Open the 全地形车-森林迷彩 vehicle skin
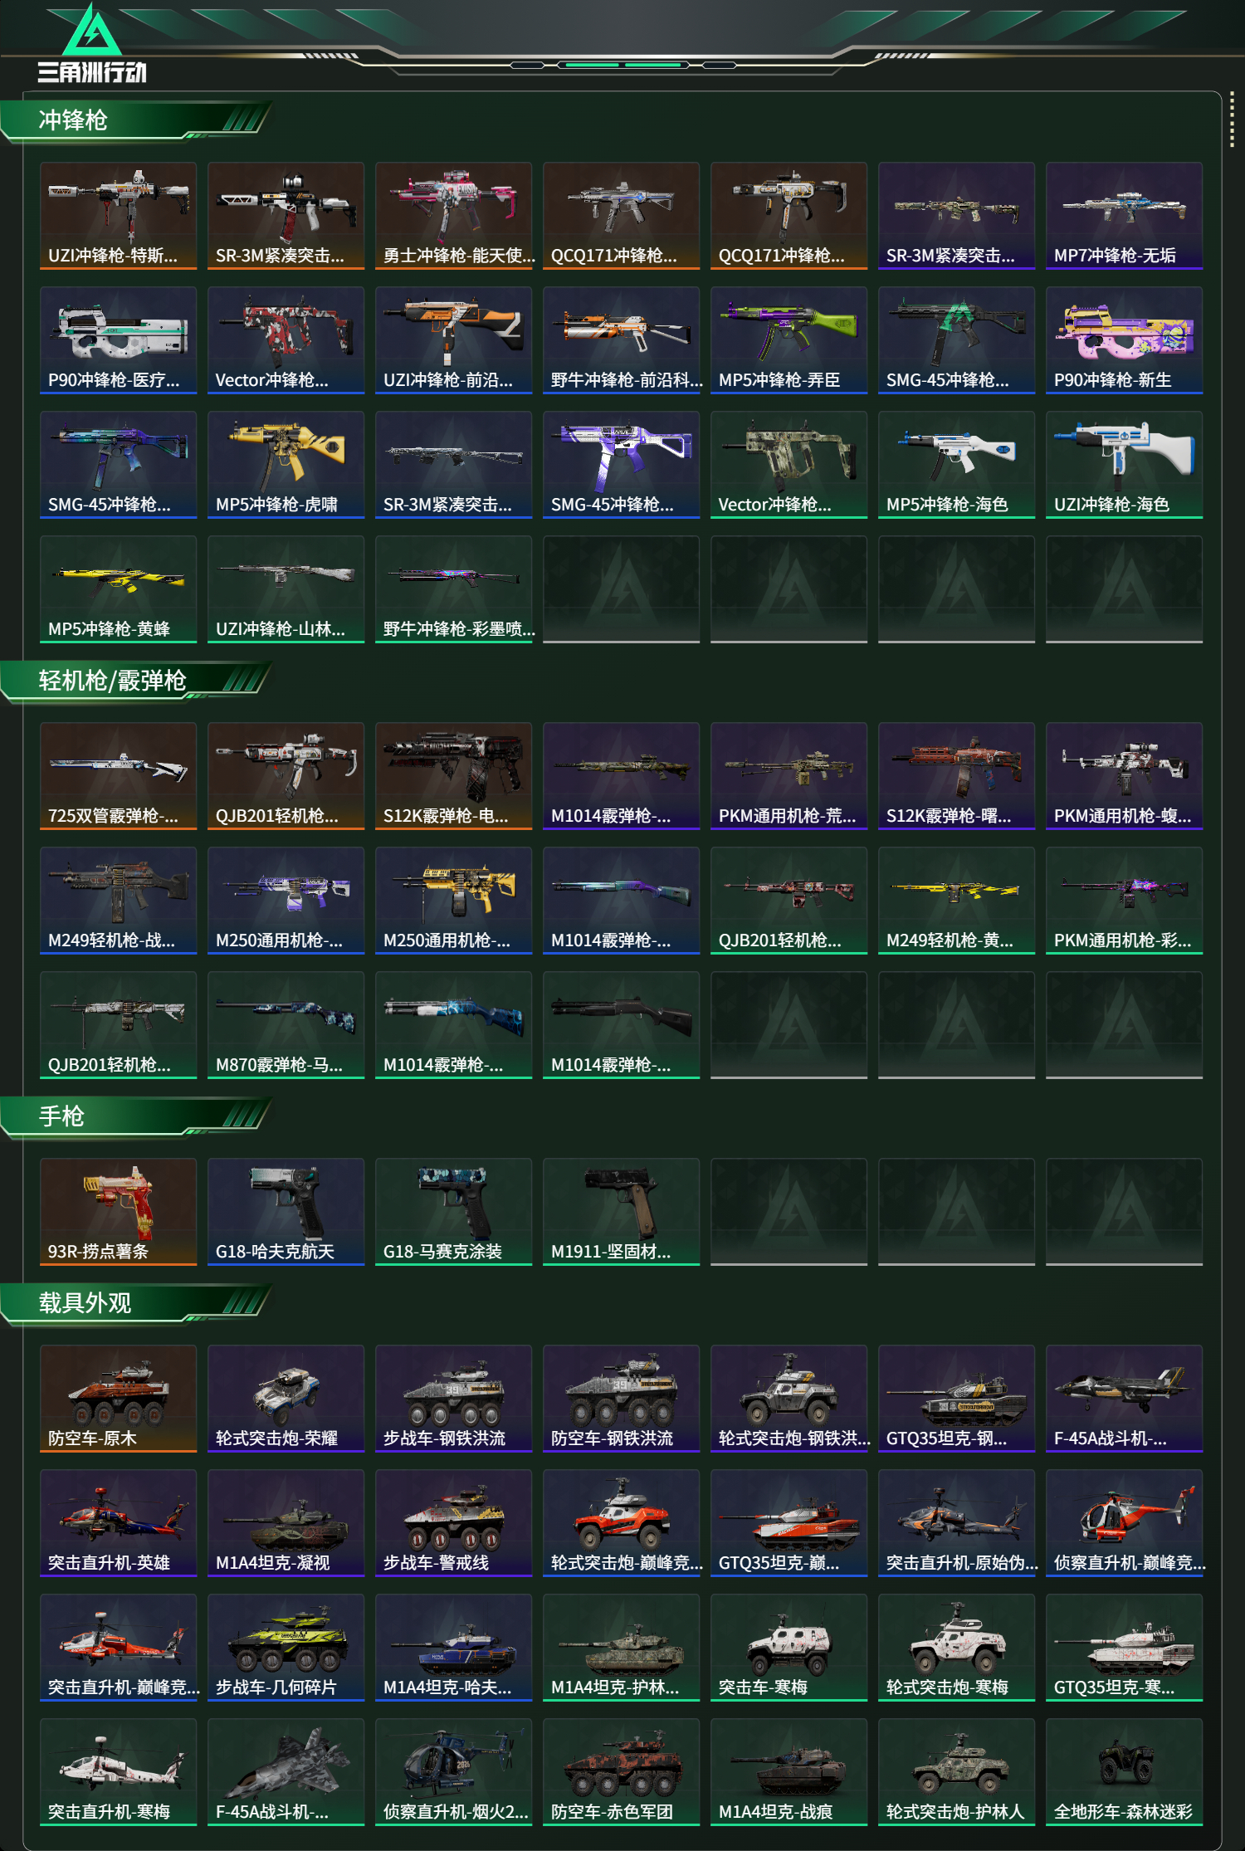This screenshot has height=1851, width=1245. pyautogui.click(x=1124, y=1772)
